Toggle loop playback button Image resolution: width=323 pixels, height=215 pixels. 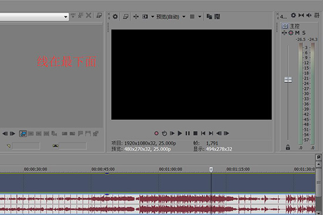coord(164,133)
